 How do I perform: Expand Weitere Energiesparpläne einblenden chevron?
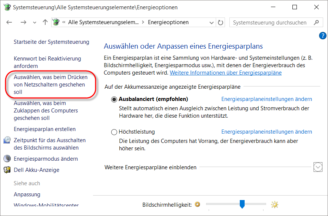(x=318, y=167)
